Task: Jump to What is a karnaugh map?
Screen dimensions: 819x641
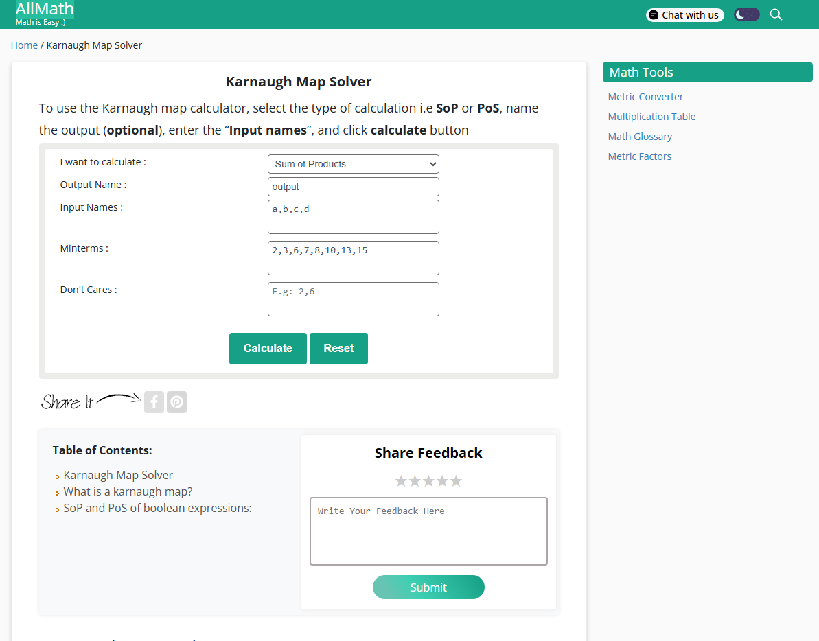Action: pyautogui.click(x=128, y=491)
